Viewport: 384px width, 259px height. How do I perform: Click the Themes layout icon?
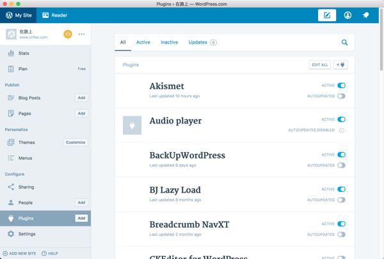[x=11, y=142]
